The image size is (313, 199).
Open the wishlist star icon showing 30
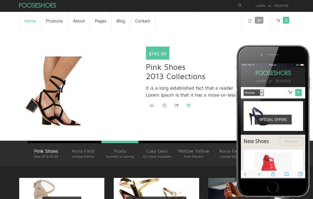click(x=250, y=21)
